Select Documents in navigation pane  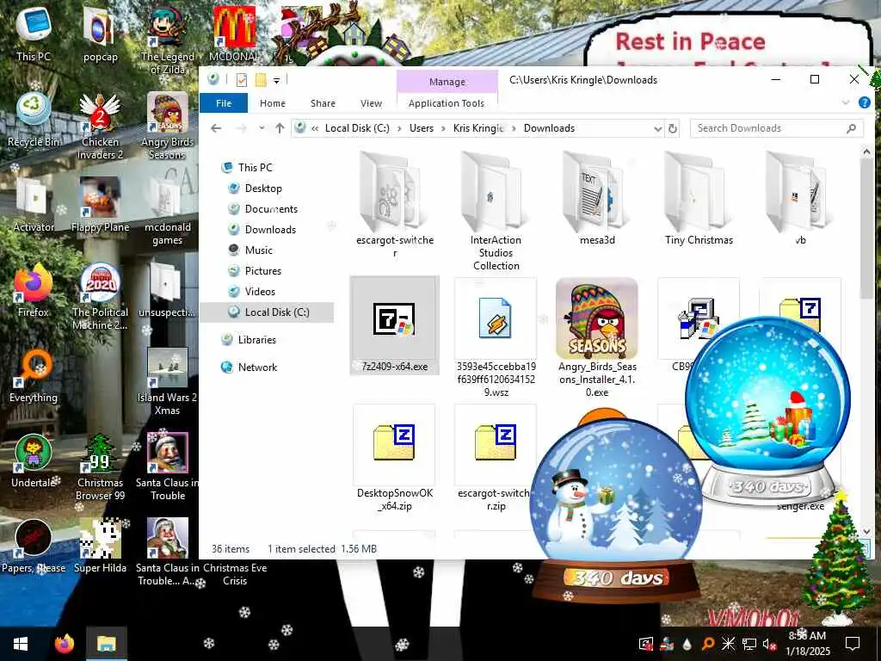coord(271,209)
